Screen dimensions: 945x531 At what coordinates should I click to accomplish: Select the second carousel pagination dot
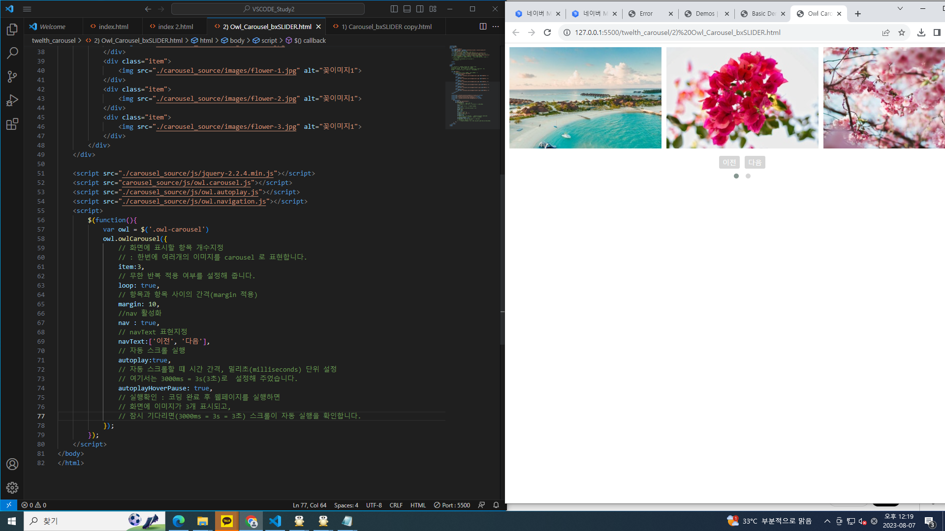point(748,176)
